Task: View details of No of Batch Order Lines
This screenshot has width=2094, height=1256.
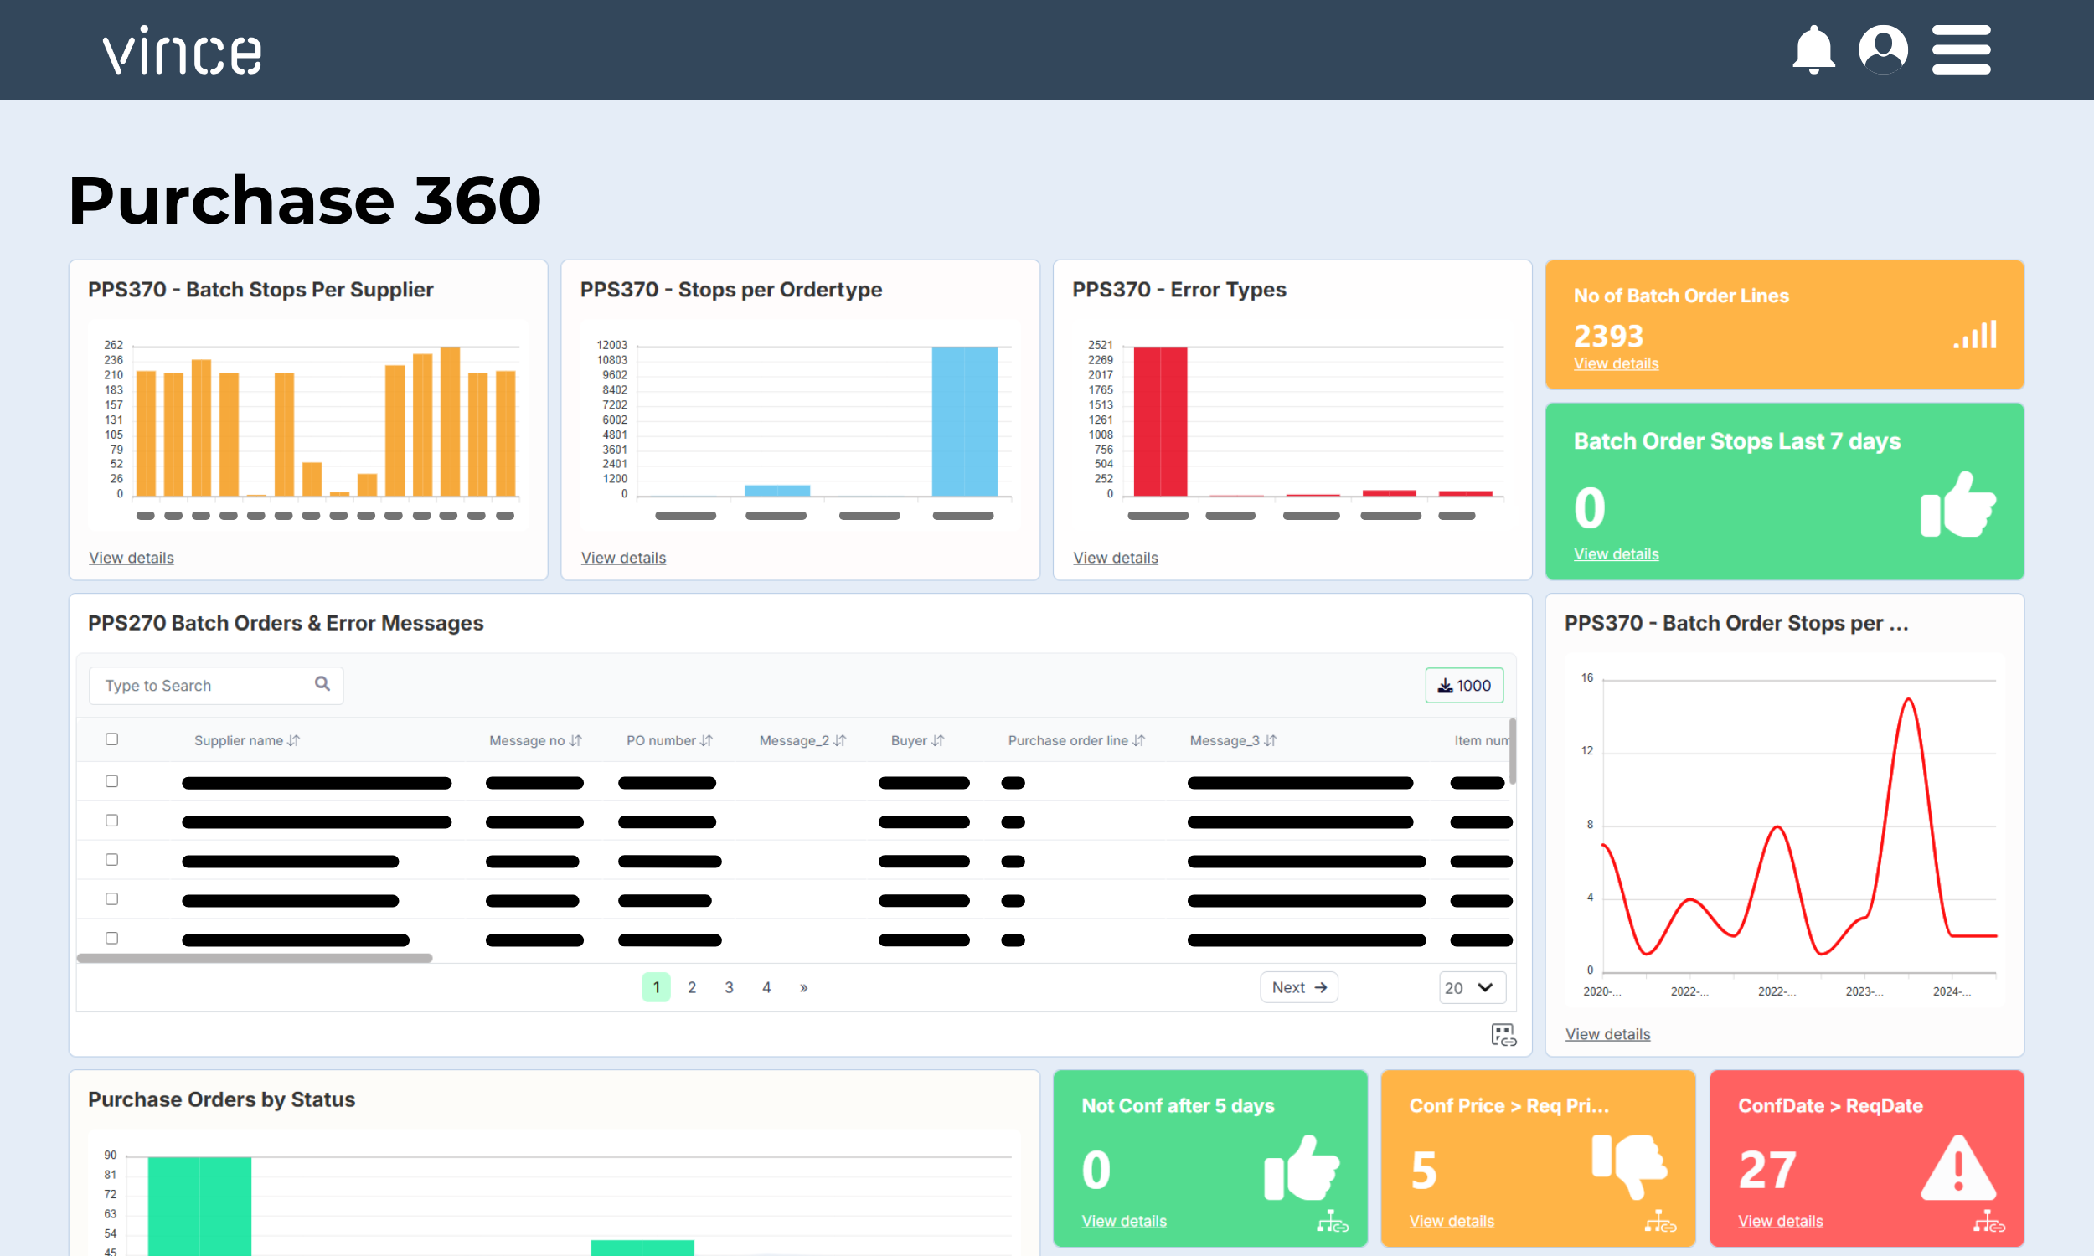Action: coord(1616,364)
